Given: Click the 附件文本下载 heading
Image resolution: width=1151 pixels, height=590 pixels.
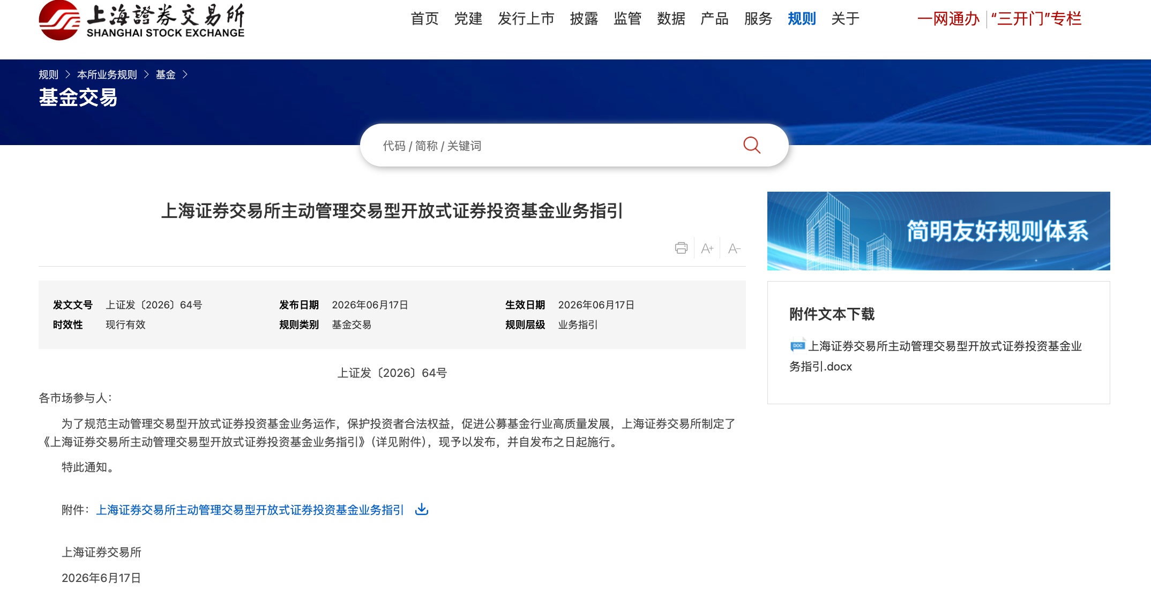Looking at the screenshot, I should click(x=832, y=314).
